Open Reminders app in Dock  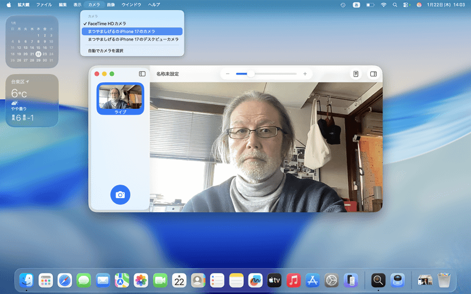click(217, 280)
